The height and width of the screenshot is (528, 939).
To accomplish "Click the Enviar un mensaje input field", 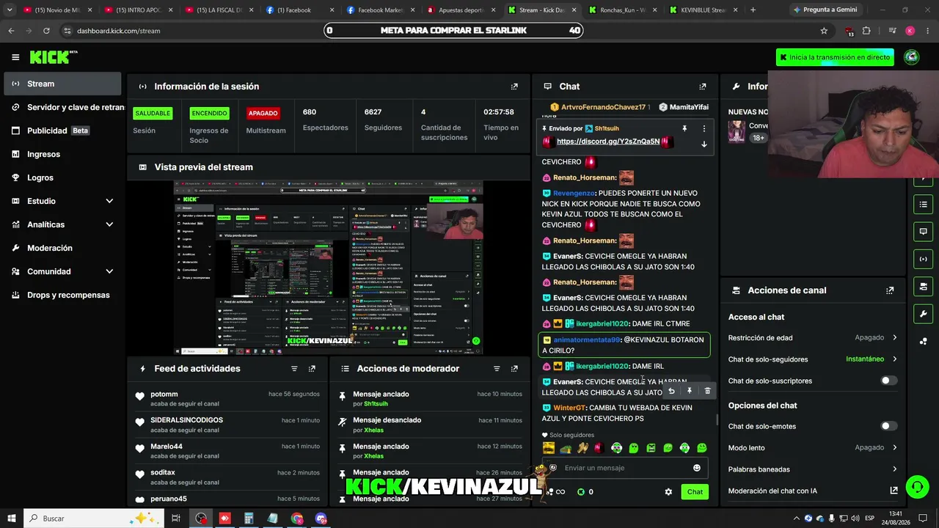I will (x=623, y=468).
